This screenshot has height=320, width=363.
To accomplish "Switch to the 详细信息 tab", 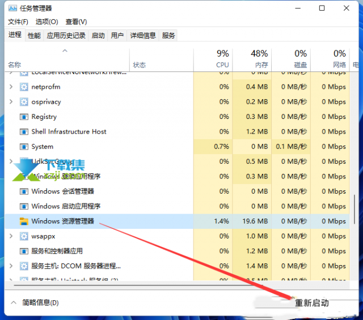I will point(143,36).
